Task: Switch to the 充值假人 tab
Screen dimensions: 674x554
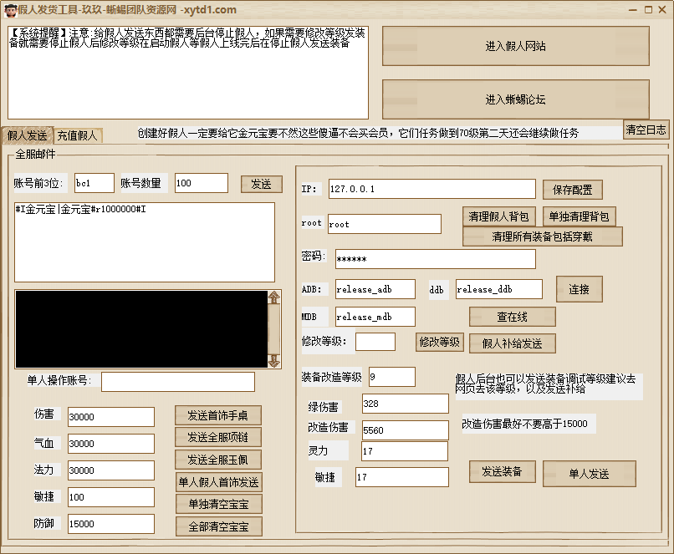Action: 77,135
